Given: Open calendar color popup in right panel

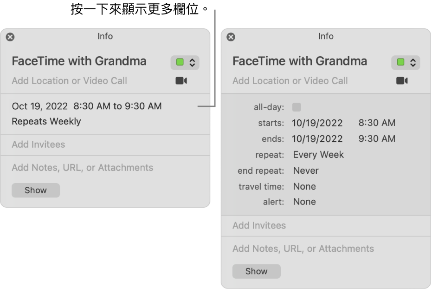Looking at the screenshot, I should 406,62.
